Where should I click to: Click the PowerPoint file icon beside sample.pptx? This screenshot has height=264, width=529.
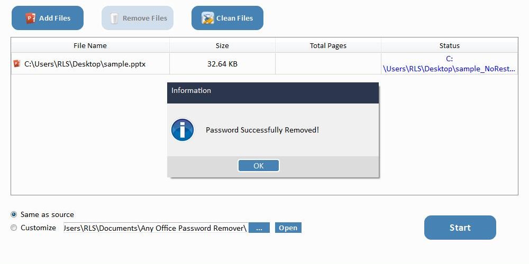click(16, 64)
